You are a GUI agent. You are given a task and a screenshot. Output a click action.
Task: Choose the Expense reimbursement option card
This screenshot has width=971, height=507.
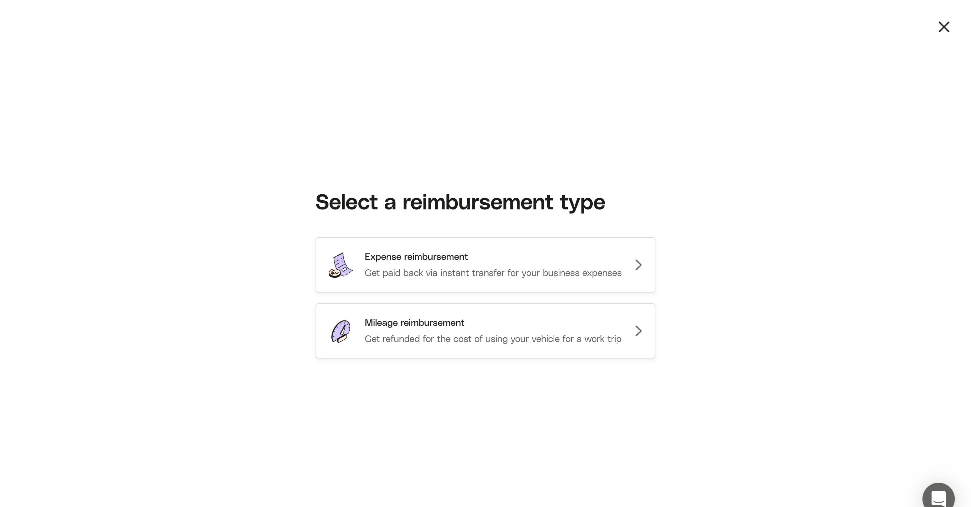pyautogui.click(x=485, y=265)
